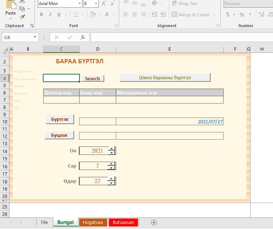Click Accounting dollar format icon

coord(228,14)
